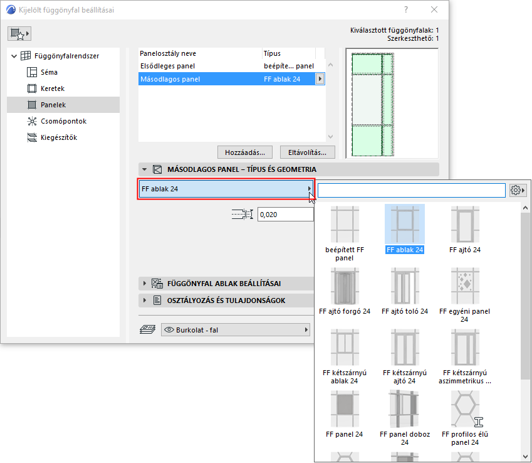The height and width of the screenshot is (463, 532).
Task: Click the Hozzáadás... button
Action: [x=245, y=152]
